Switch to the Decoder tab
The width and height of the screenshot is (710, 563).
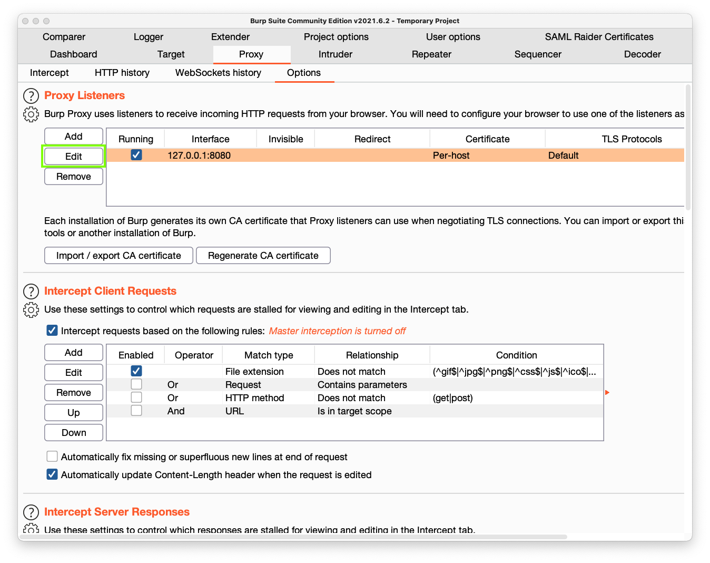point(643,54)
